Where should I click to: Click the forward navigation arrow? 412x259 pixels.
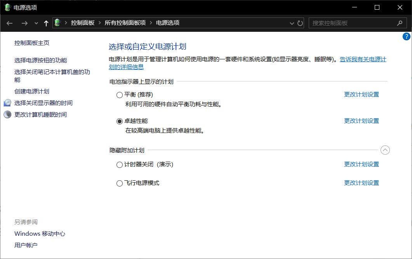tap(24, 23)
